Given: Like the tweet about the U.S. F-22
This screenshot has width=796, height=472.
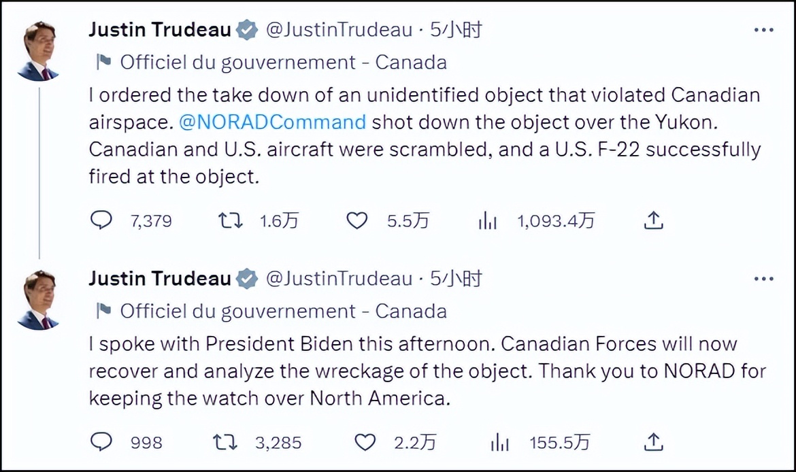Looking at the screenshot, I should pos(356,220).
